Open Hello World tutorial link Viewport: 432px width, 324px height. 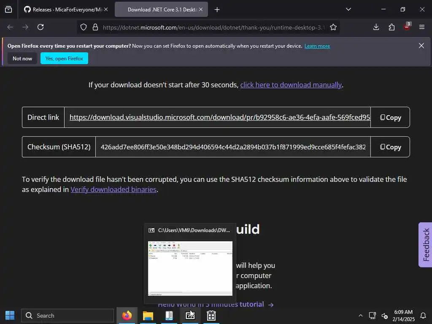(x=216, y=305)
